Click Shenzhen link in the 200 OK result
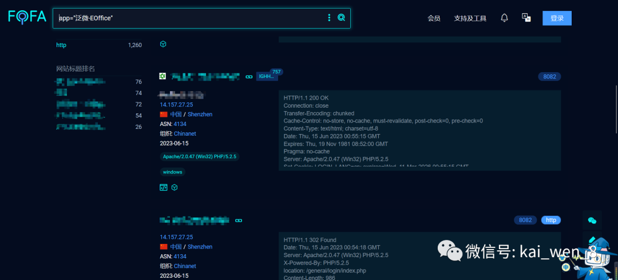This screenshot has height=280, width=618. pyautogui.click(x=200, y=115)
